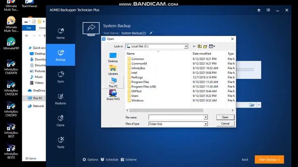Click the Cancel button in dialog

coord(225,124)
